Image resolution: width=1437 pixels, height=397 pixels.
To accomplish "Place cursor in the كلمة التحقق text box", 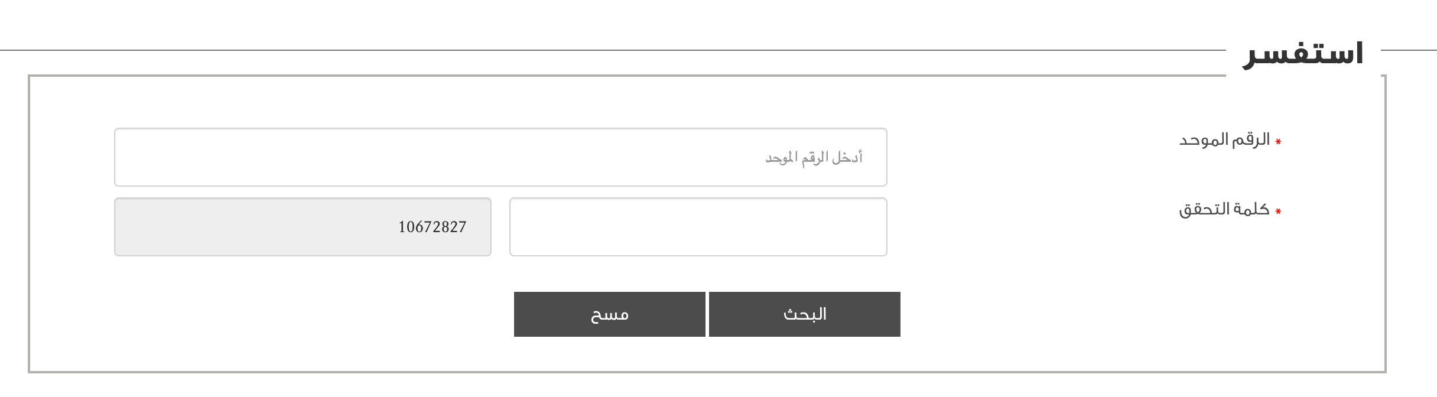I will pyautogui.click(x=698, y=227).
